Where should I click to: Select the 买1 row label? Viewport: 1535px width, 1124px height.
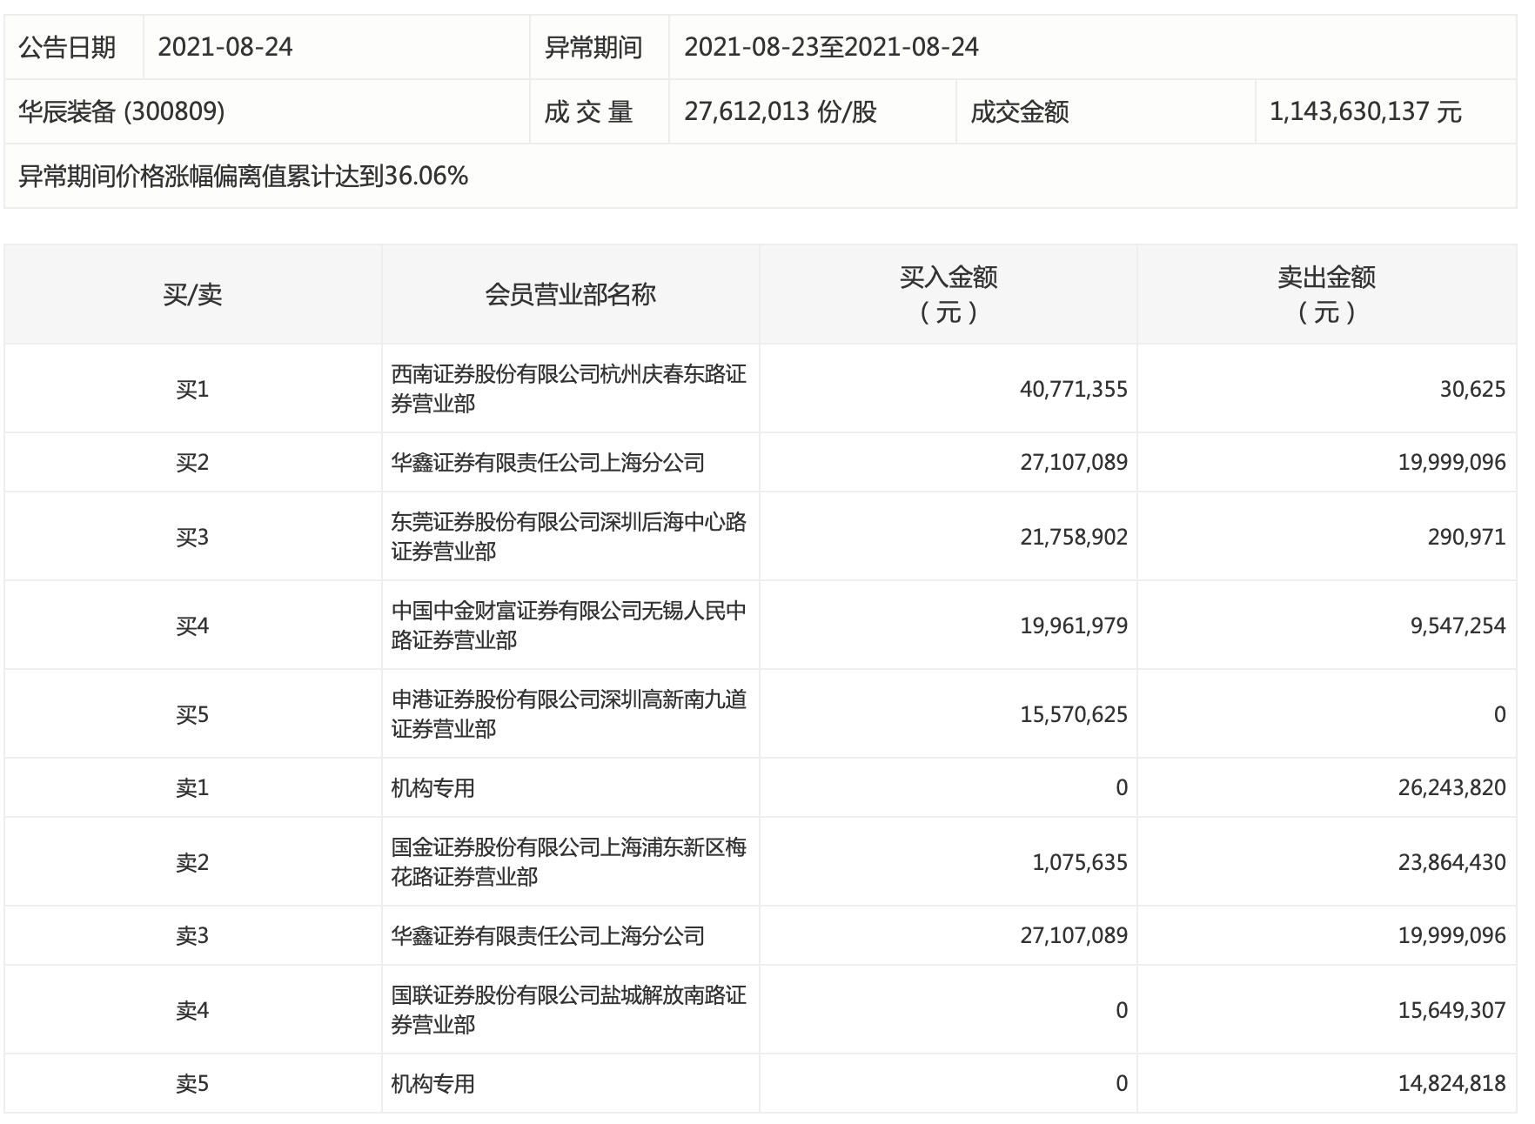pyautogui.click(x=192, y=389)
